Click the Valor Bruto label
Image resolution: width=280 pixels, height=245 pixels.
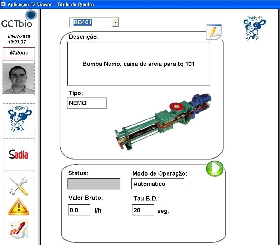(x=86, y=198)
